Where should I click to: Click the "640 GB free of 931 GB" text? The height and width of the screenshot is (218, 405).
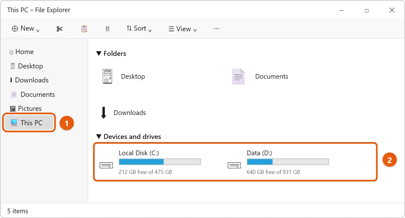click(x=273, y=172)
